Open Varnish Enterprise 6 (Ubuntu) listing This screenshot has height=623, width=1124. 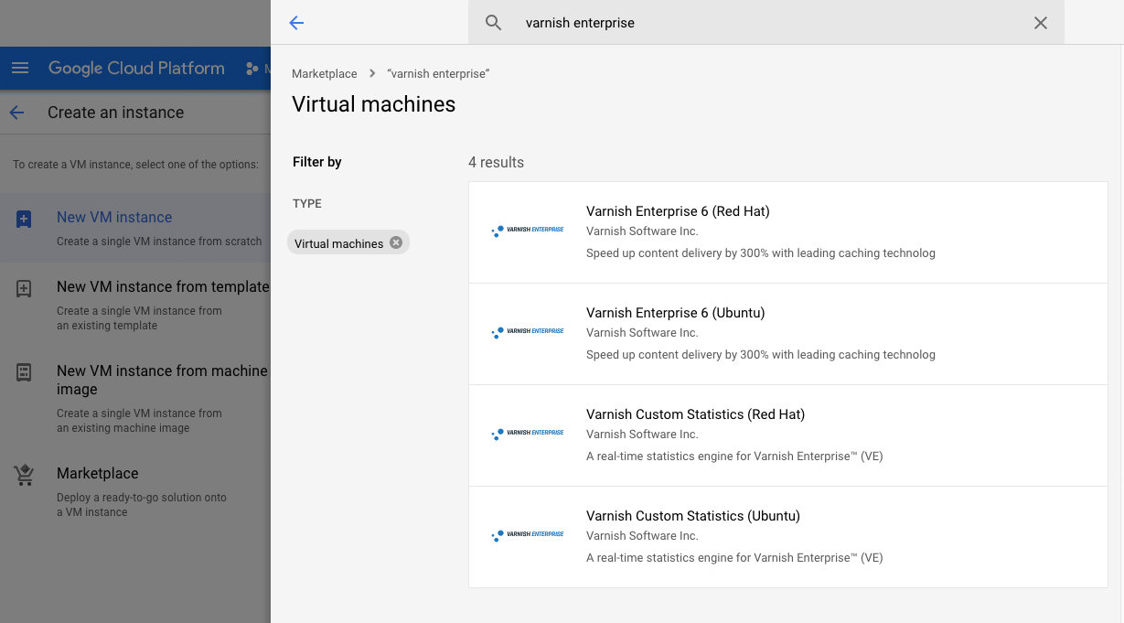coord(675,312)
